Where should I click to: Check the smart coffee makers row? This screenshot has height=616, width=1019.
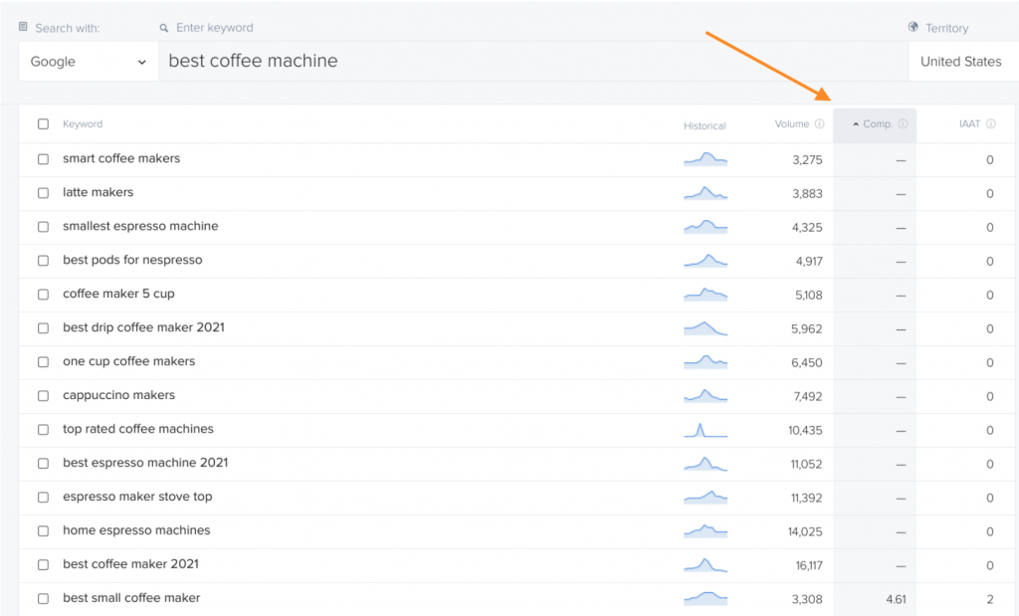[x=43, y=159]
